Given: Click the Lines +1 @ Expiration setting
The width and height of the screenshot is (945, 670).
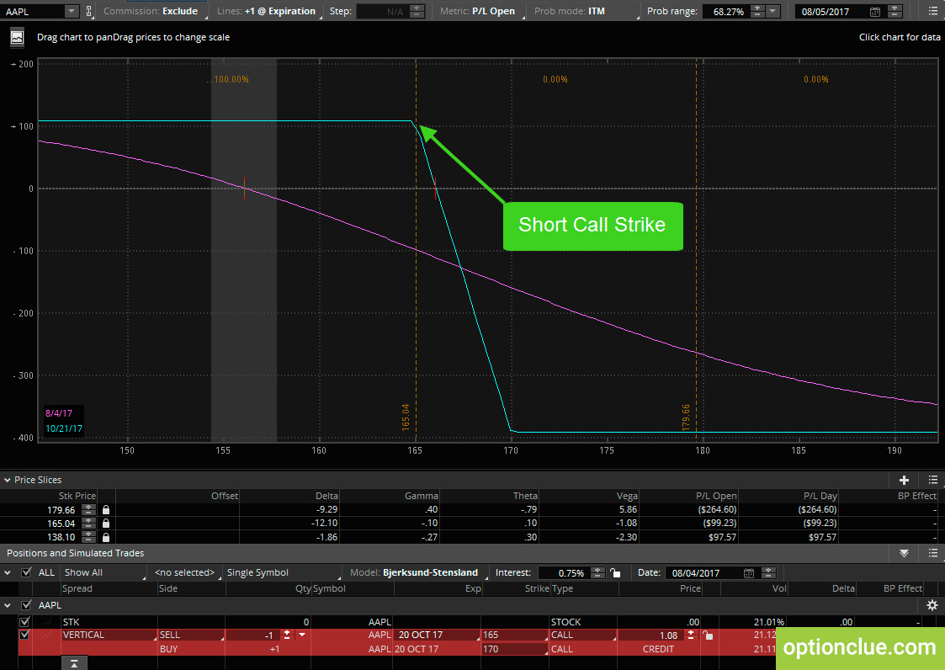Looking at the screenshot, I should pos(266,12).
